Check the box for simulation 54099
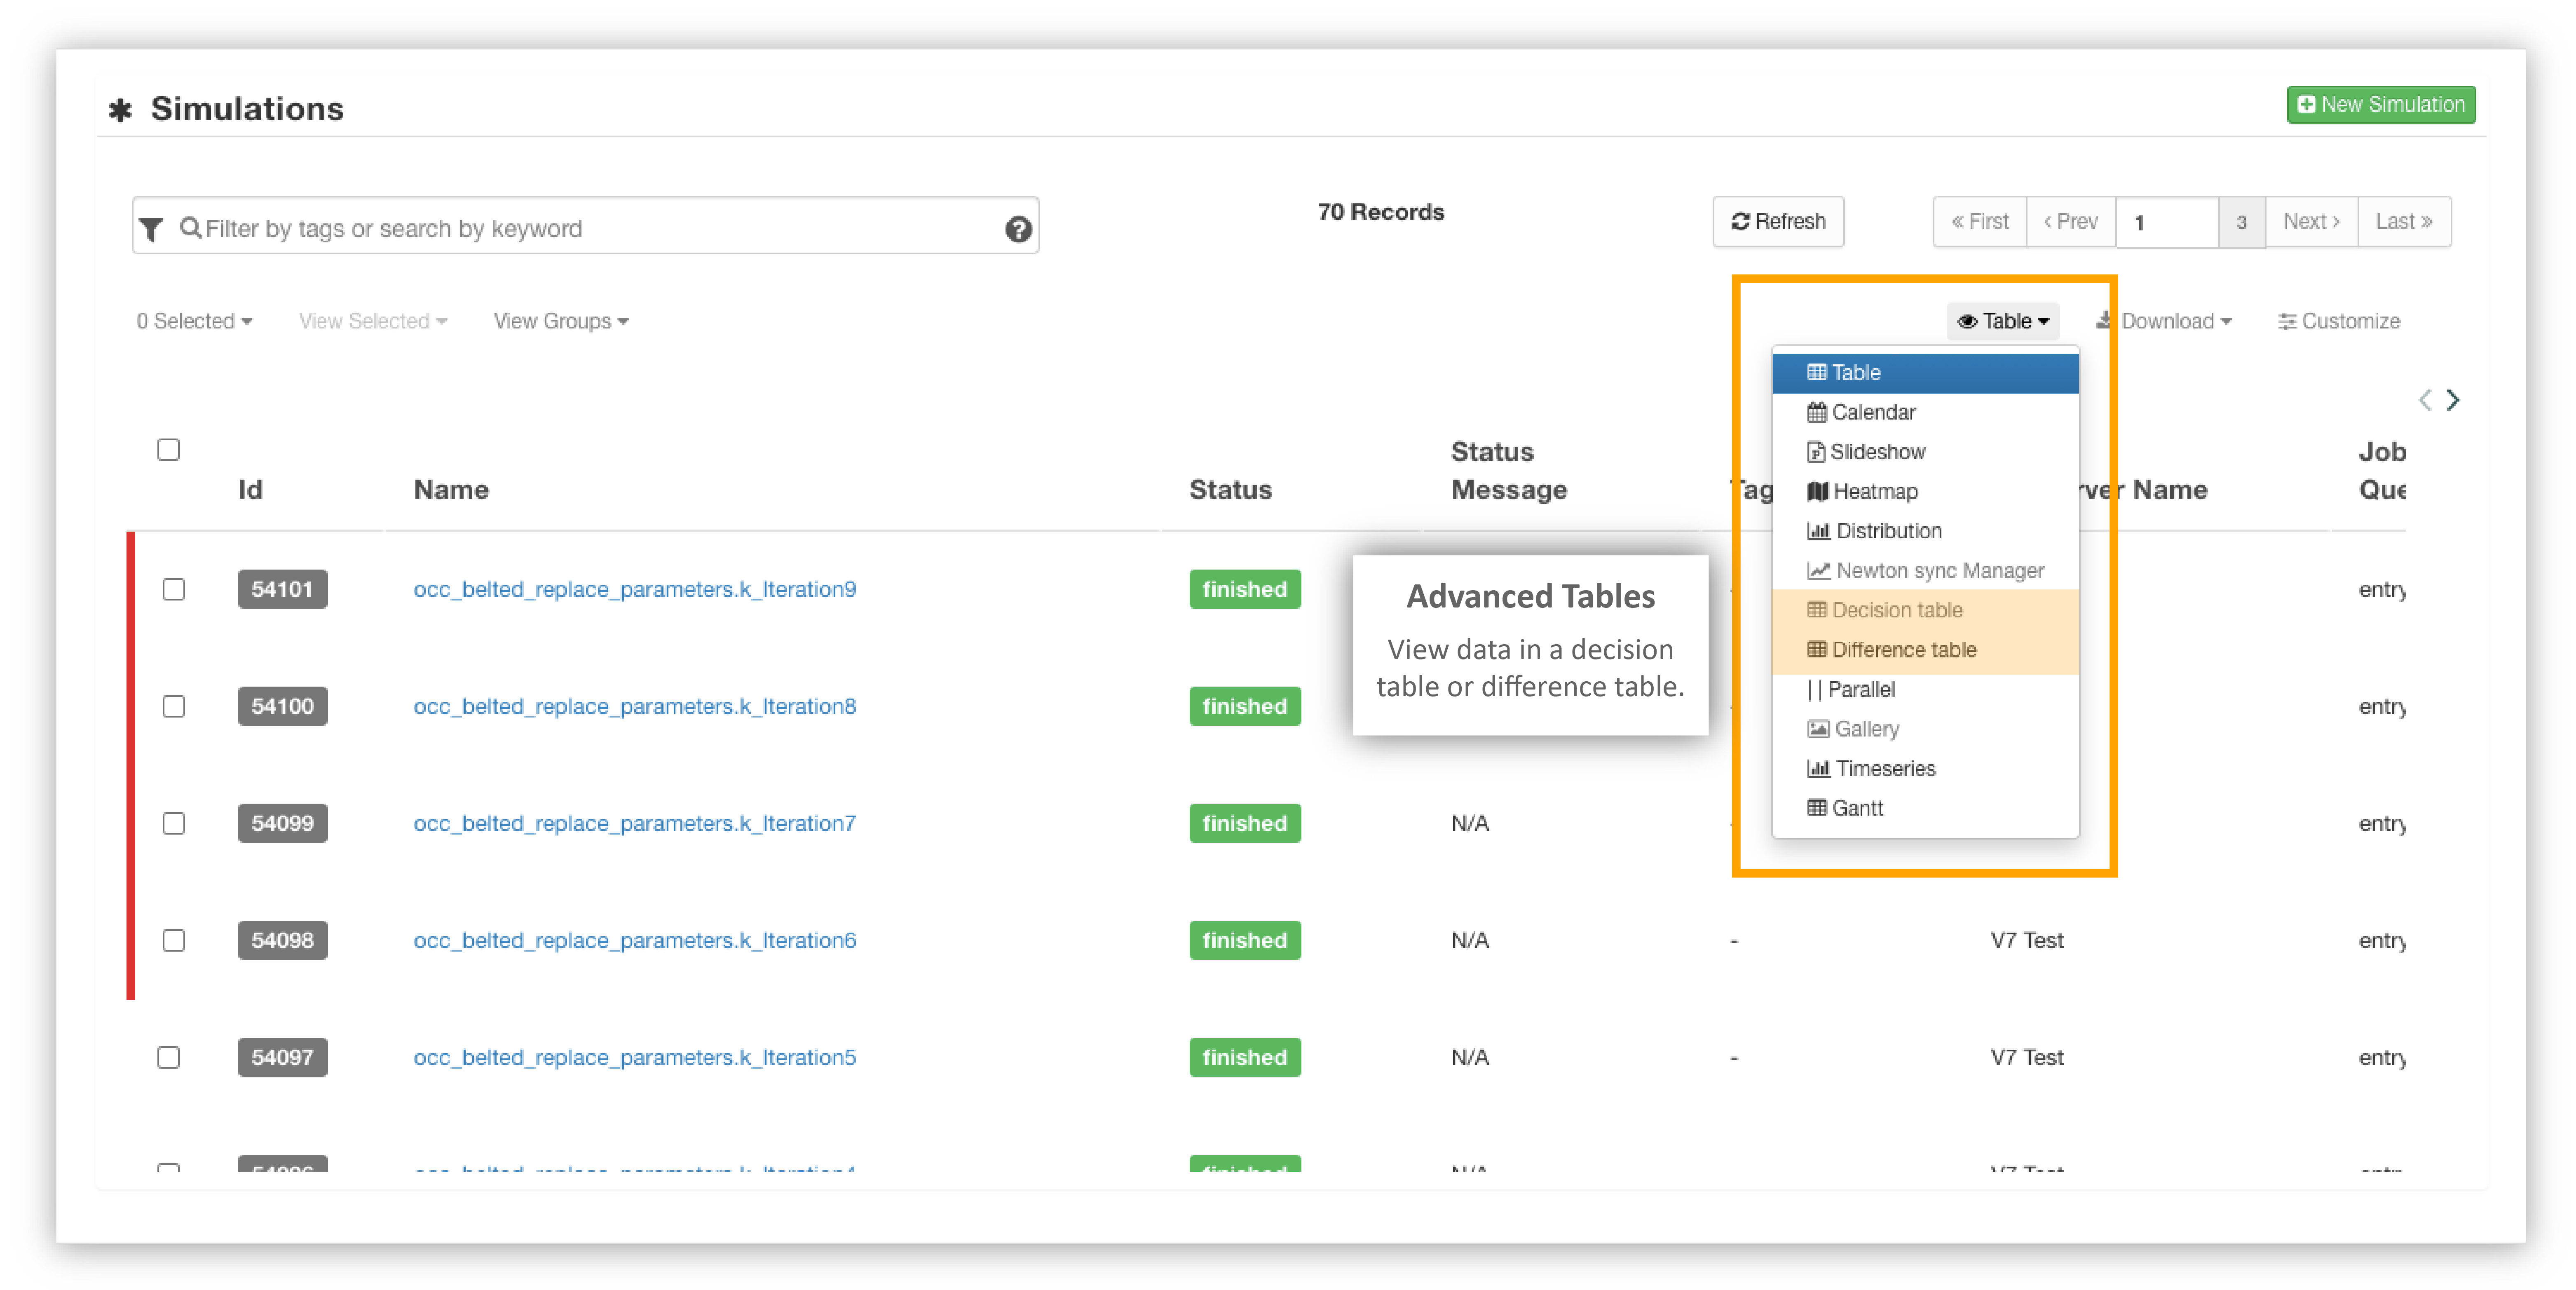 pos(174,823)
